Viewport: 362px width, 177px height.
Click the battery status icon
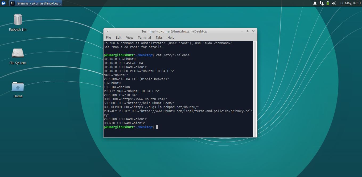[328, 3]
